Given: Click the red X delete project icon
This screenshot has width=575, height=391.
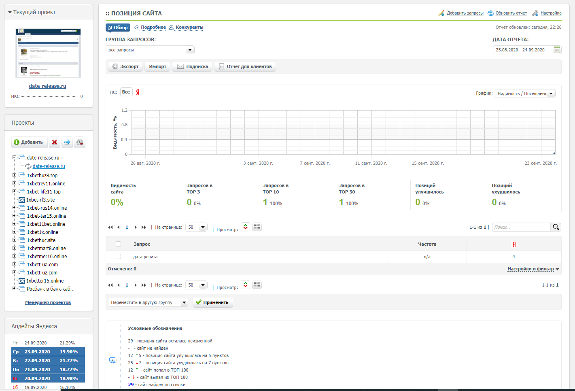Looking at the screenshot, I should tap(55, 142).
